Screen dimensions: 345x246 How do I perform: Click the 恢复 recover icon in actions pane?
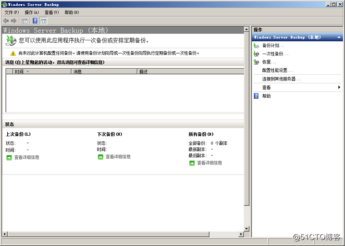pyautogui.click(x=256, y=62)
